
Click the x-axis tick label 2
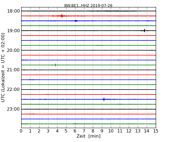(x=39, y=131)
